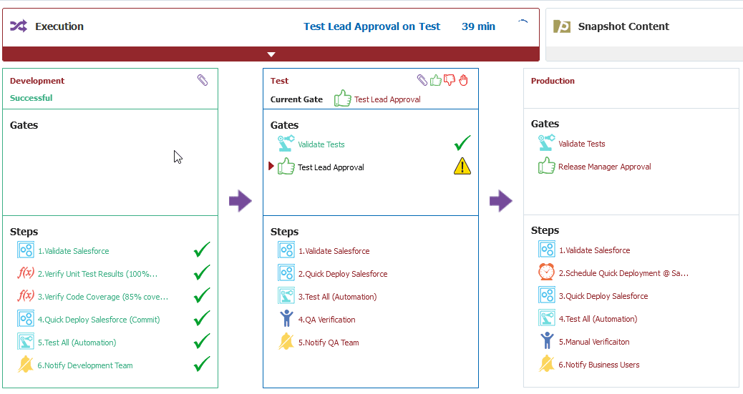Click the paperclip icon in Test stage header
743x394 pixels.
tap(422, 80)
